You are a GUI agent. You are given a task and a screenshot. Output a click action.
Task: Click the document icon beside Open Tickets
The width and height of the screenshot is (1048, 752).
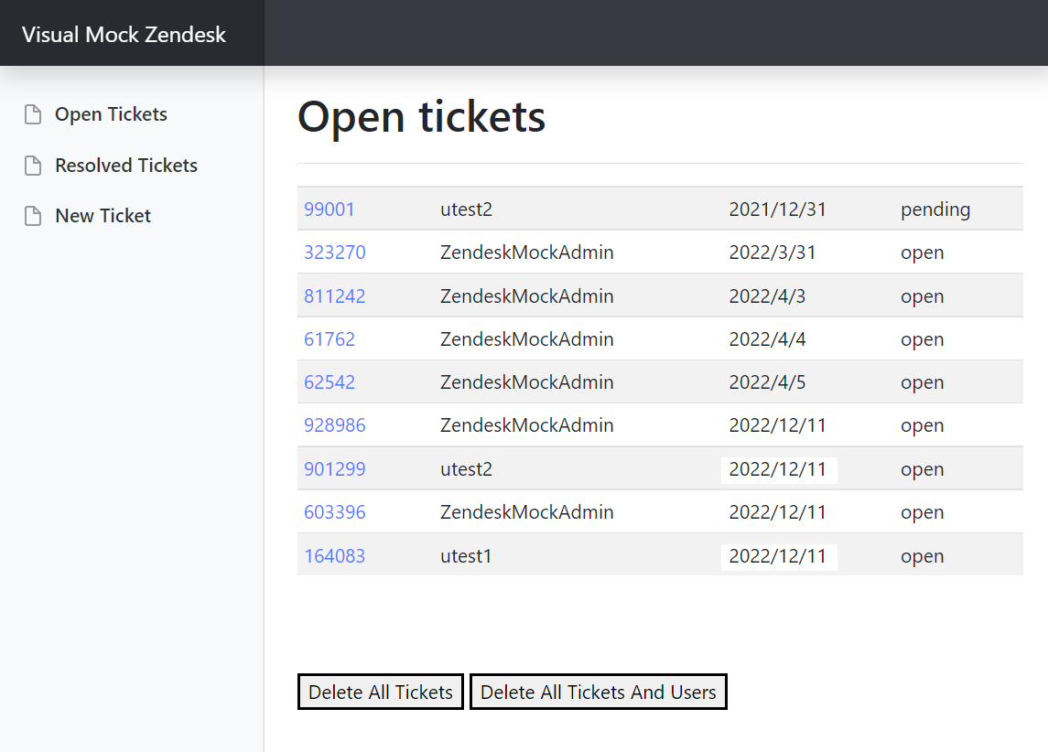click(33, 114)
